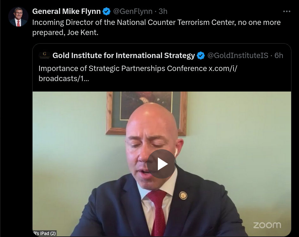Click "Importance of Strategic Partnerships Conference" text

tap(123, 68)
